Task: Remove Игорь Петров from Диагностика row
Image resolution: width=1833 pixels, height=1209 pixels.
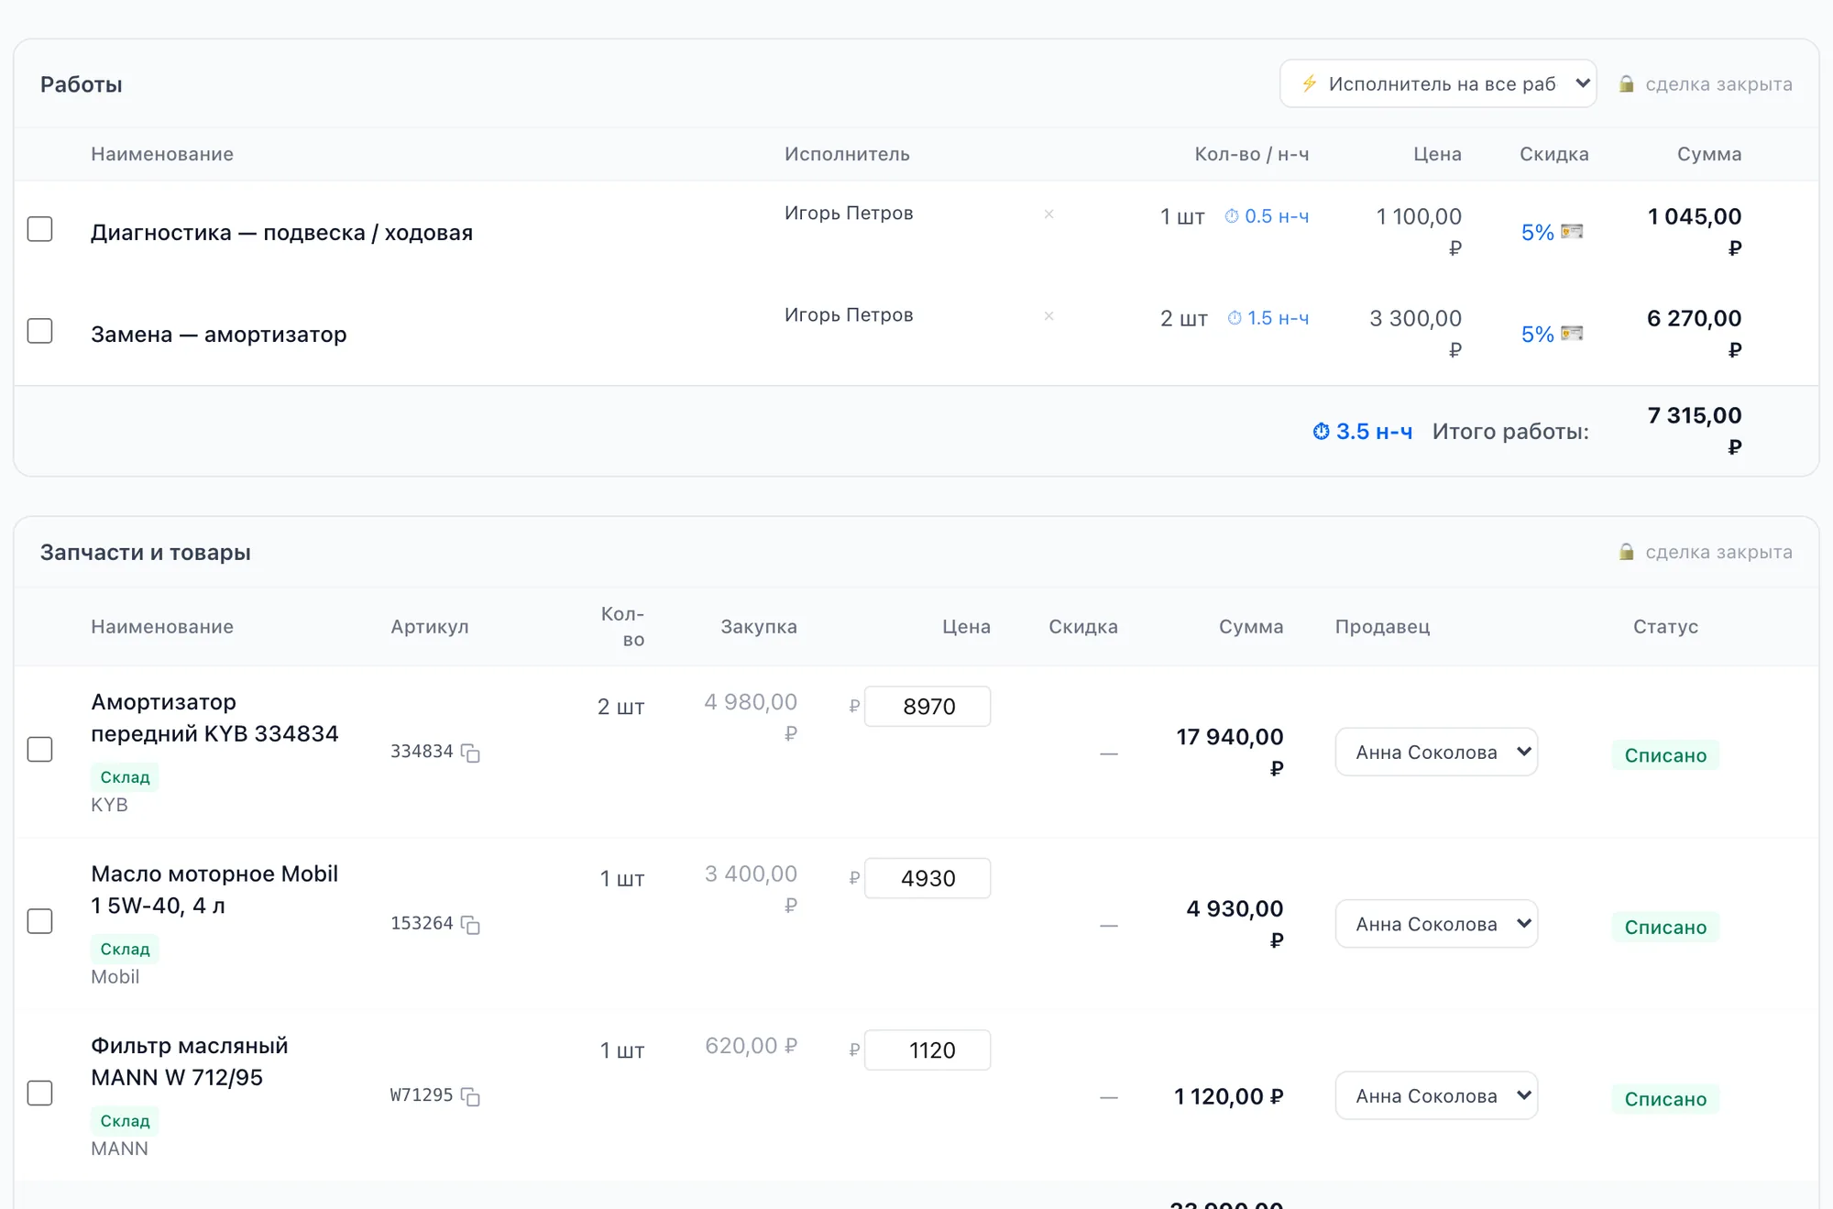Action: 1048,214
